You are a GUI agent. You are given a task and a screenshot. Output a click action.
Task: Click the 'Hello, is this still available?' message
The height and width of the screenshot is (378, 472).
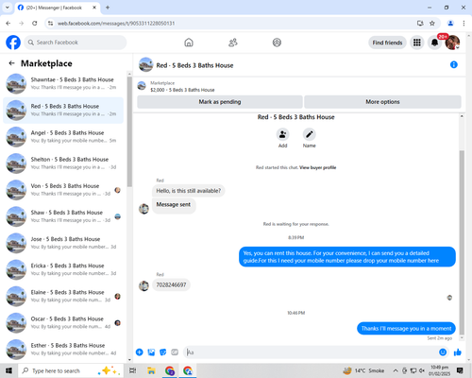(189, 191)
